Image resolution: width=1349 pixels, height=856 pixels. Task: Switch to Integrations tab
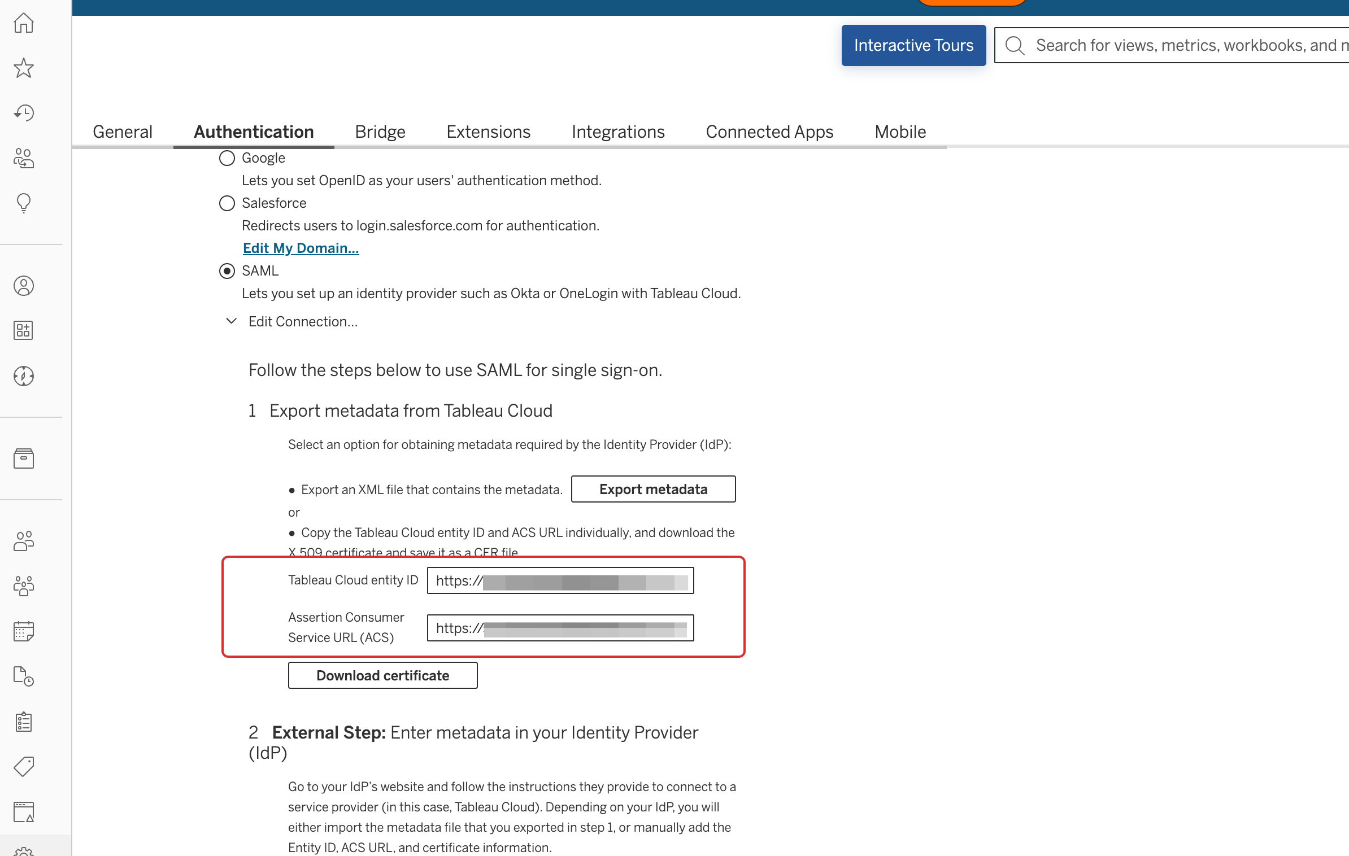point(618,132)
